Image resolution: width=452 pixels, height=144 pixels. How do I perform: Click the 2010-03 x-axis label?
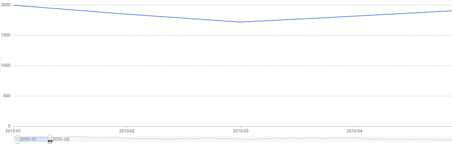coord(241,131)
